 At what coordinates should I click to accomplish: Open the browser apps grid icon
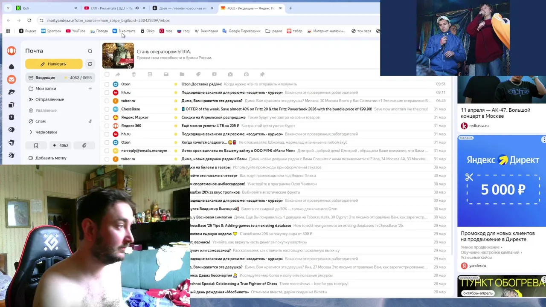coord(8,31)
